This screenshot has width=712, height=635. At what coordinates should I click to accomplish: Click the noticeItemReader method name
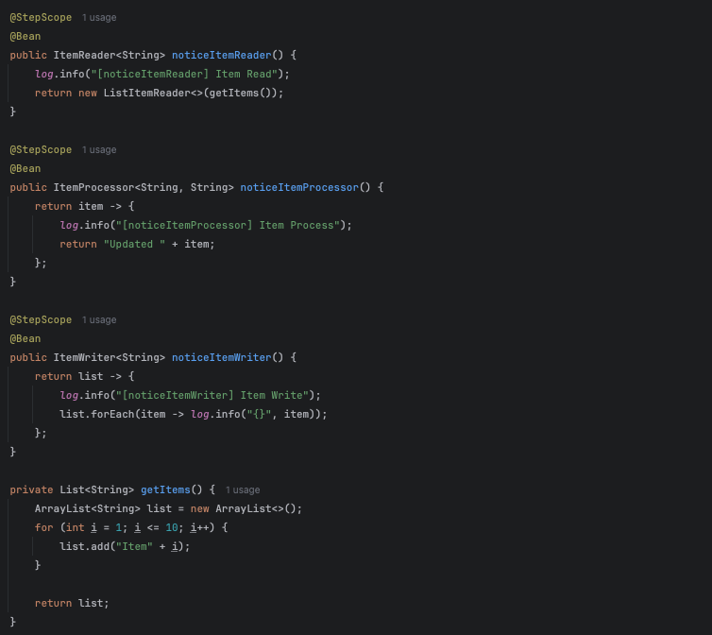(222, 56)
